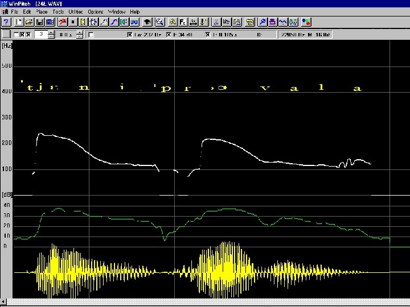Click the dotted pattern toolbar icon

click(237, 22)
